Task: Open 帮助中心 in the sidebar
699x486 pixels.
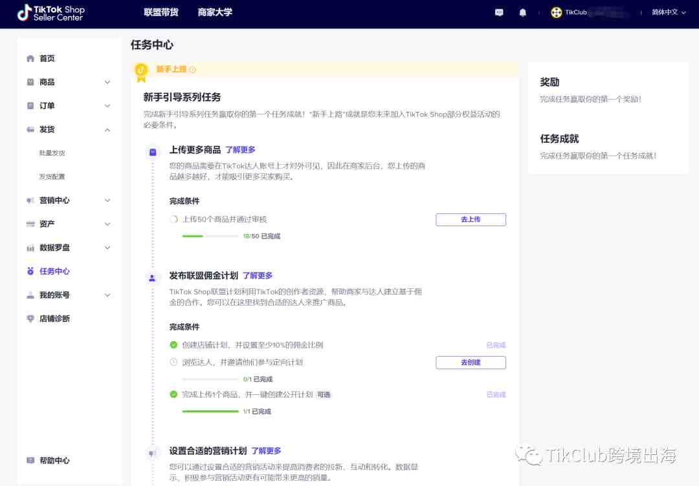Action: point(54,460)
